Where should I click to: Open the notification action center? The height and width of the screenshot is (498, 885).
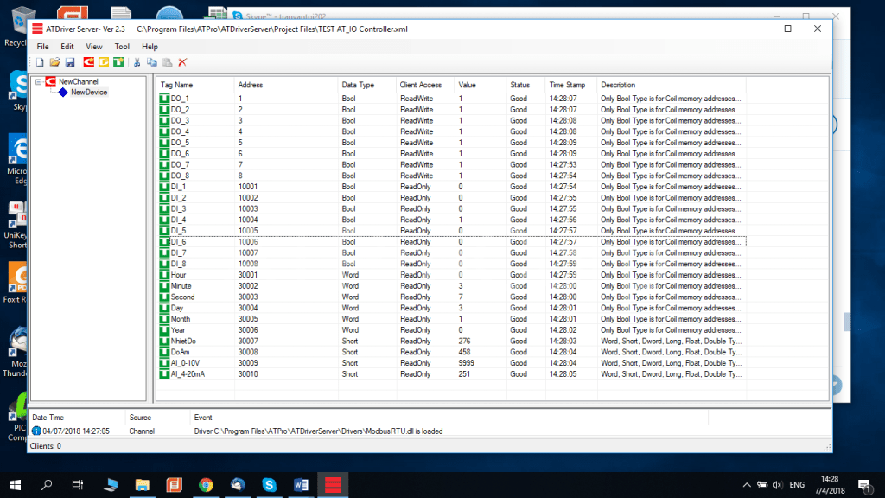864,485
